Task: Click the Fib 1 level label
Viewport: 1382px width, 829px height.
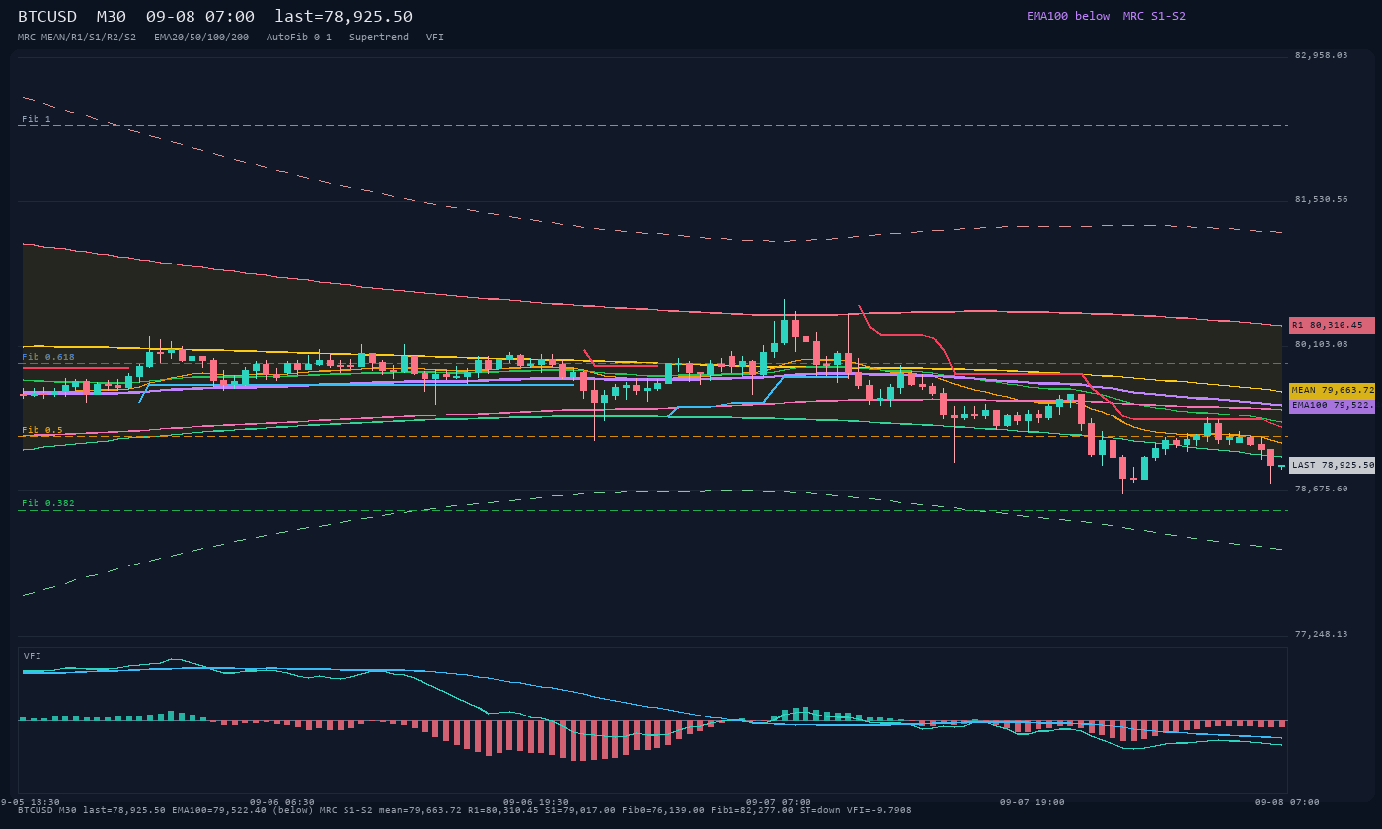Action: tap(37, 119)
